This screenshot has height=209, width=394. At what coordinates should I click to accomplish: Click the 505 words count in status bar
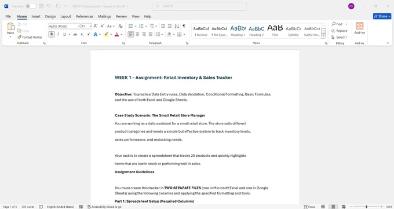tap(28, 207)
